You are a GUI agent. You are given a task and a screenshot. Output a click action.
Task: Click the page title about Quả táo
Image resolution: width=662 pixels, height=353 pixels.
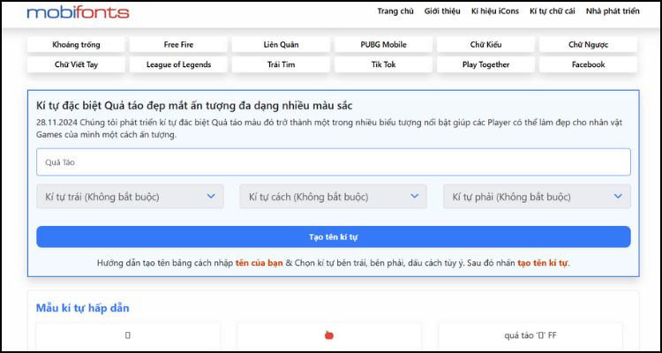coord(195,106)
